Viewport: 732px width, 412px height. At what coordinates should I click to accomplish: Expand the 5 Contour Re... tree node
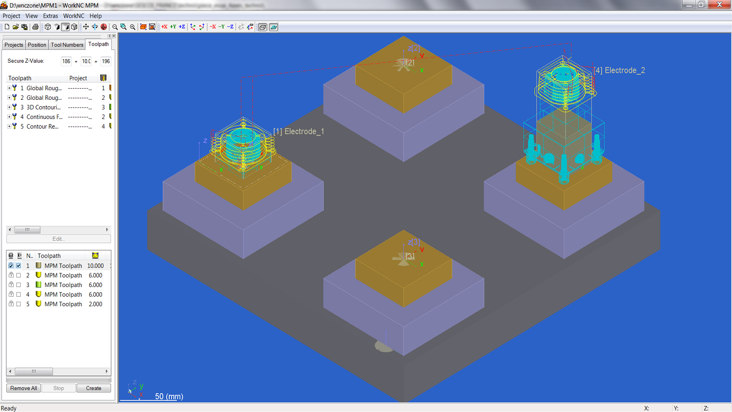click(x=9, y=126)
